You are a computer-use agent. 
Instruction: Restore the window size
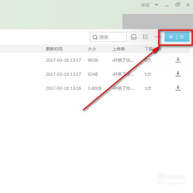tap(178, 5)
